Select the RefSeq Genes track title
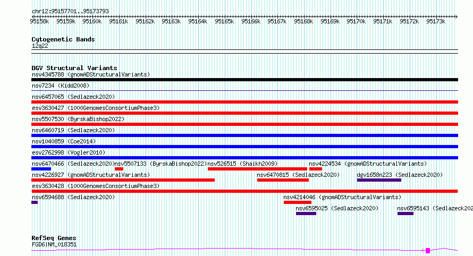This screenshot has width=473, height=256. click(54, 238)
